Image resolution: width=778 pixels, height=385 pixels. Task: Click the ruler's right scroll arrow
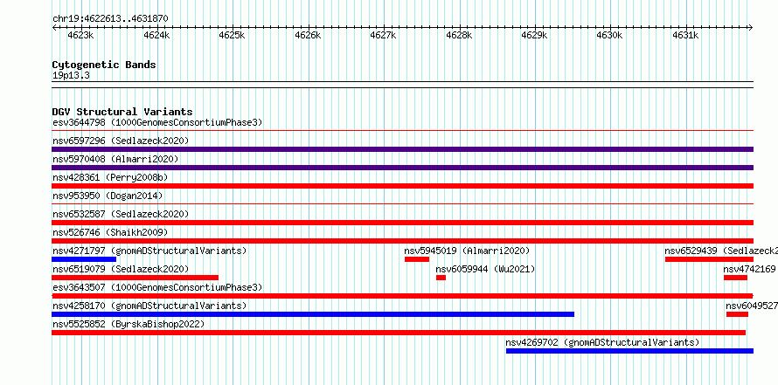pos(751,27)
